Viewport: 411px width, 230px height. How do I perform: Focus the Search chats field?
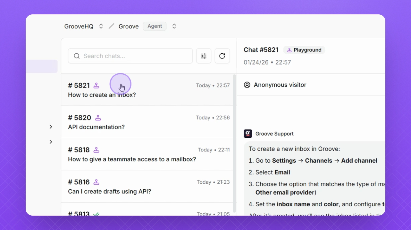click(x=130, y=56)
